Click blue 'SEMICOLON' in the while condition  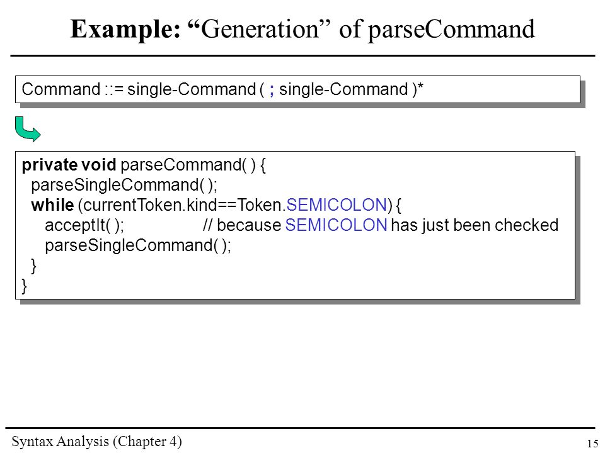pyautogui.click(x=337, y=205)
